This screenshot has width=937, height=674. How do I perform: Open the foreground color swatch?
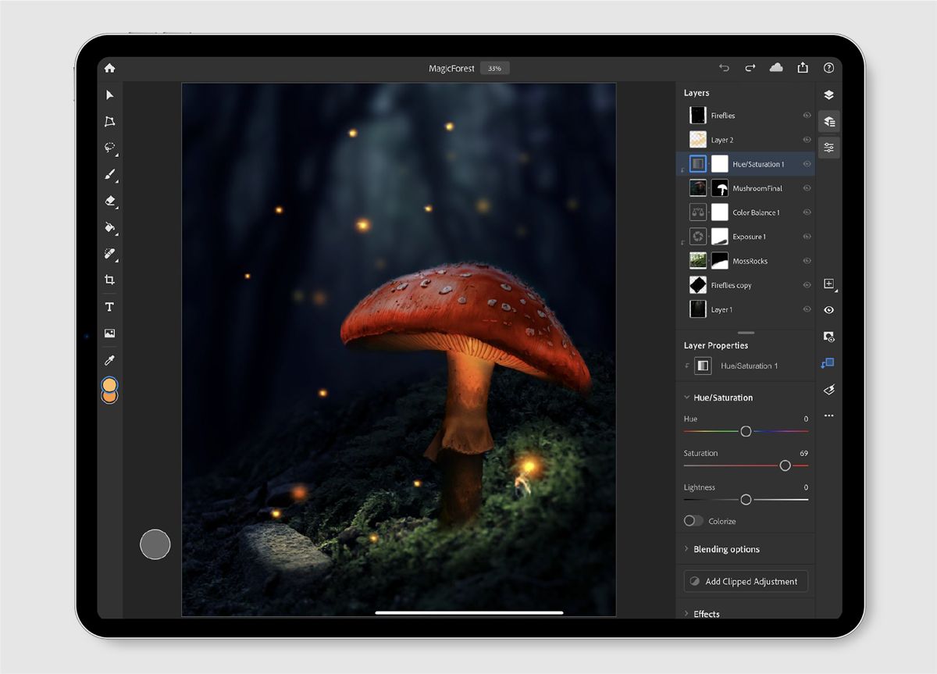(109, 386)
